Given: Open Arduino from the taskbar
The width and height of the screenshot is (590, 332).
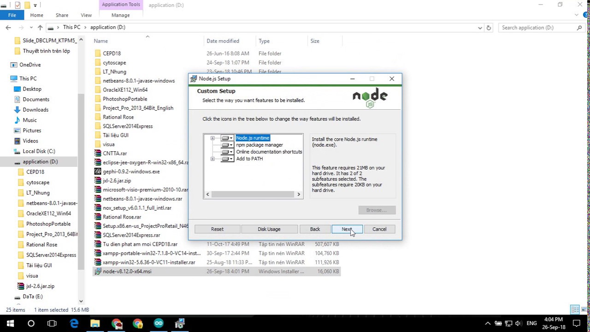Looking at the screenshot, I should pos(159,323).
